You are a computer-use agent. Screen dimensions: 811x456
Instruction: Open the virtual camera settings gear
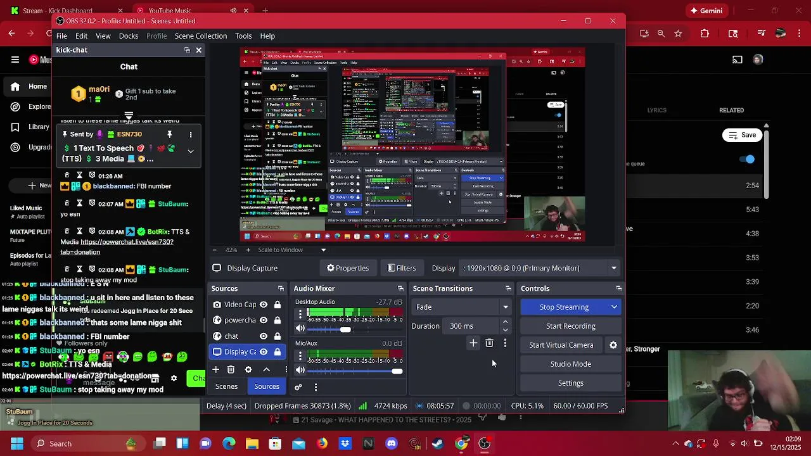tap(613, 345)
